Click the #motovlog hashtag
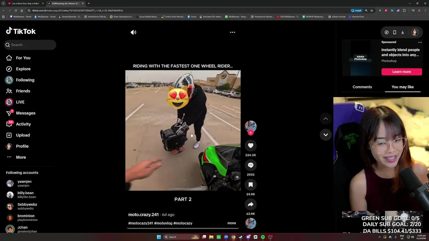429x241 pixels. coord(163,223)
